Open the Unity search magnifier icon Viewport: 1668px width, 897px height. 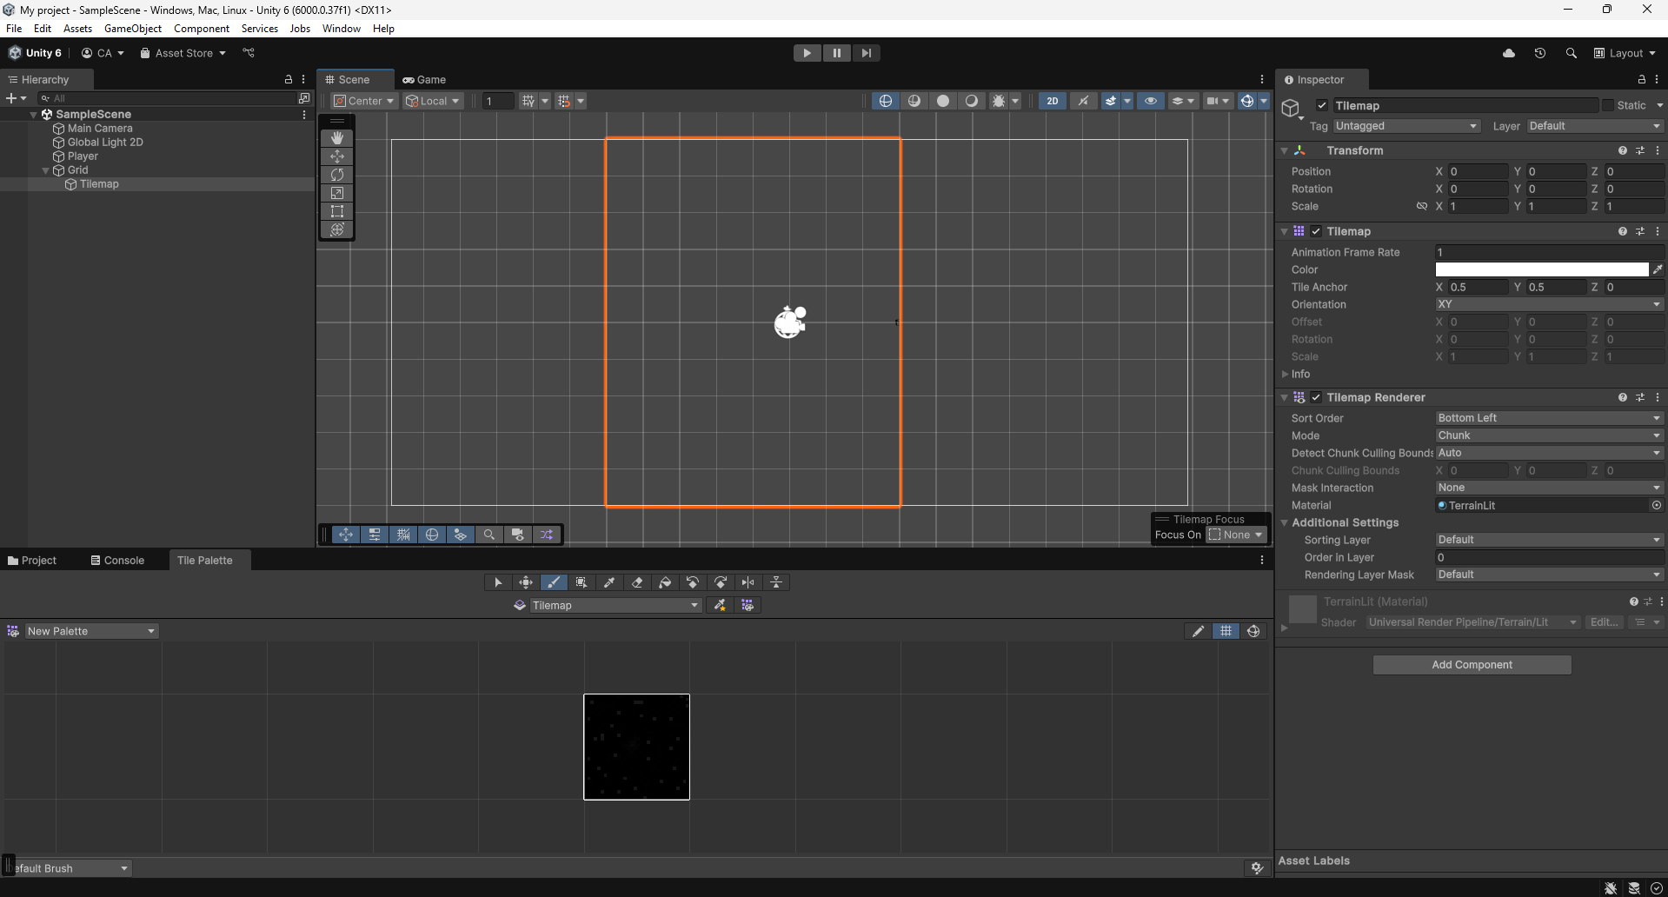coord(1571,53)
